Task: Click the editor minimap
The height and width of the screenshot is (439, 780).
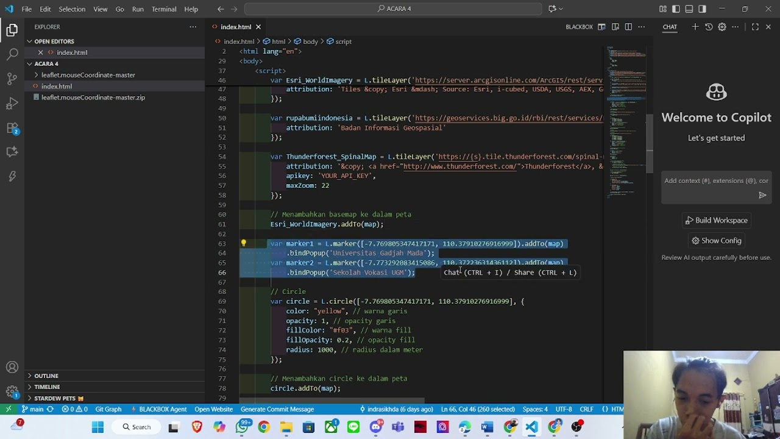Action: coord(626,122)
